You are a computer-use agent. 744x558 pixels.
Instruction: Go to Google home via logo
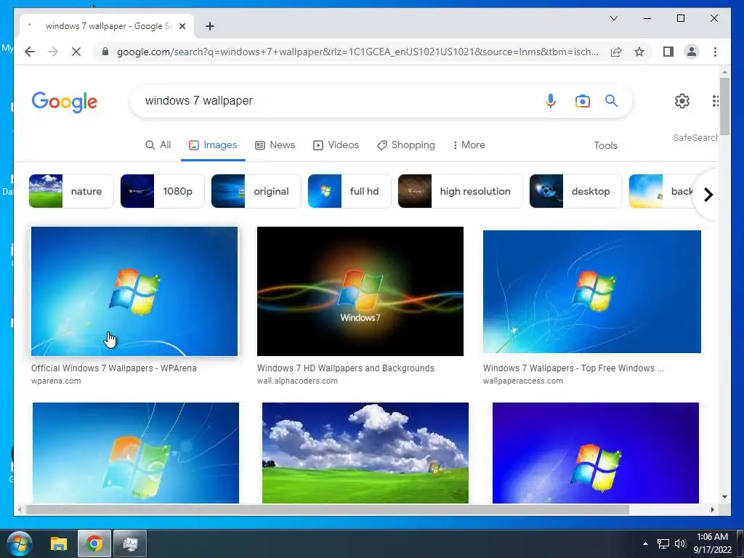(65, 102)
